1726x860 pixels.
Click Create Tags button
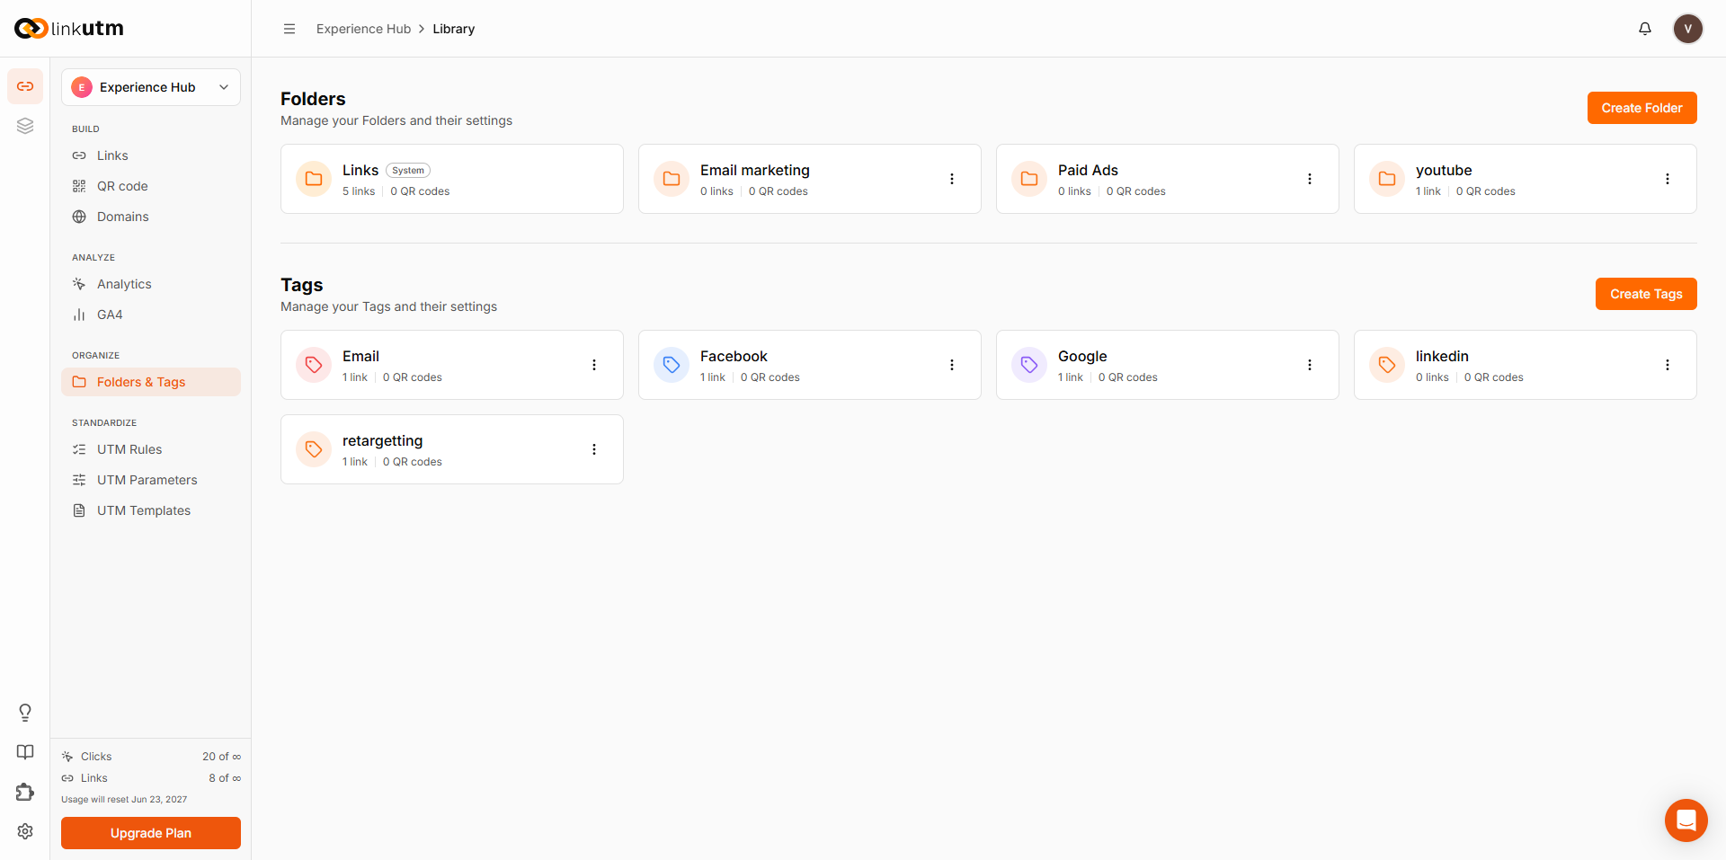tap(1646, 294)
